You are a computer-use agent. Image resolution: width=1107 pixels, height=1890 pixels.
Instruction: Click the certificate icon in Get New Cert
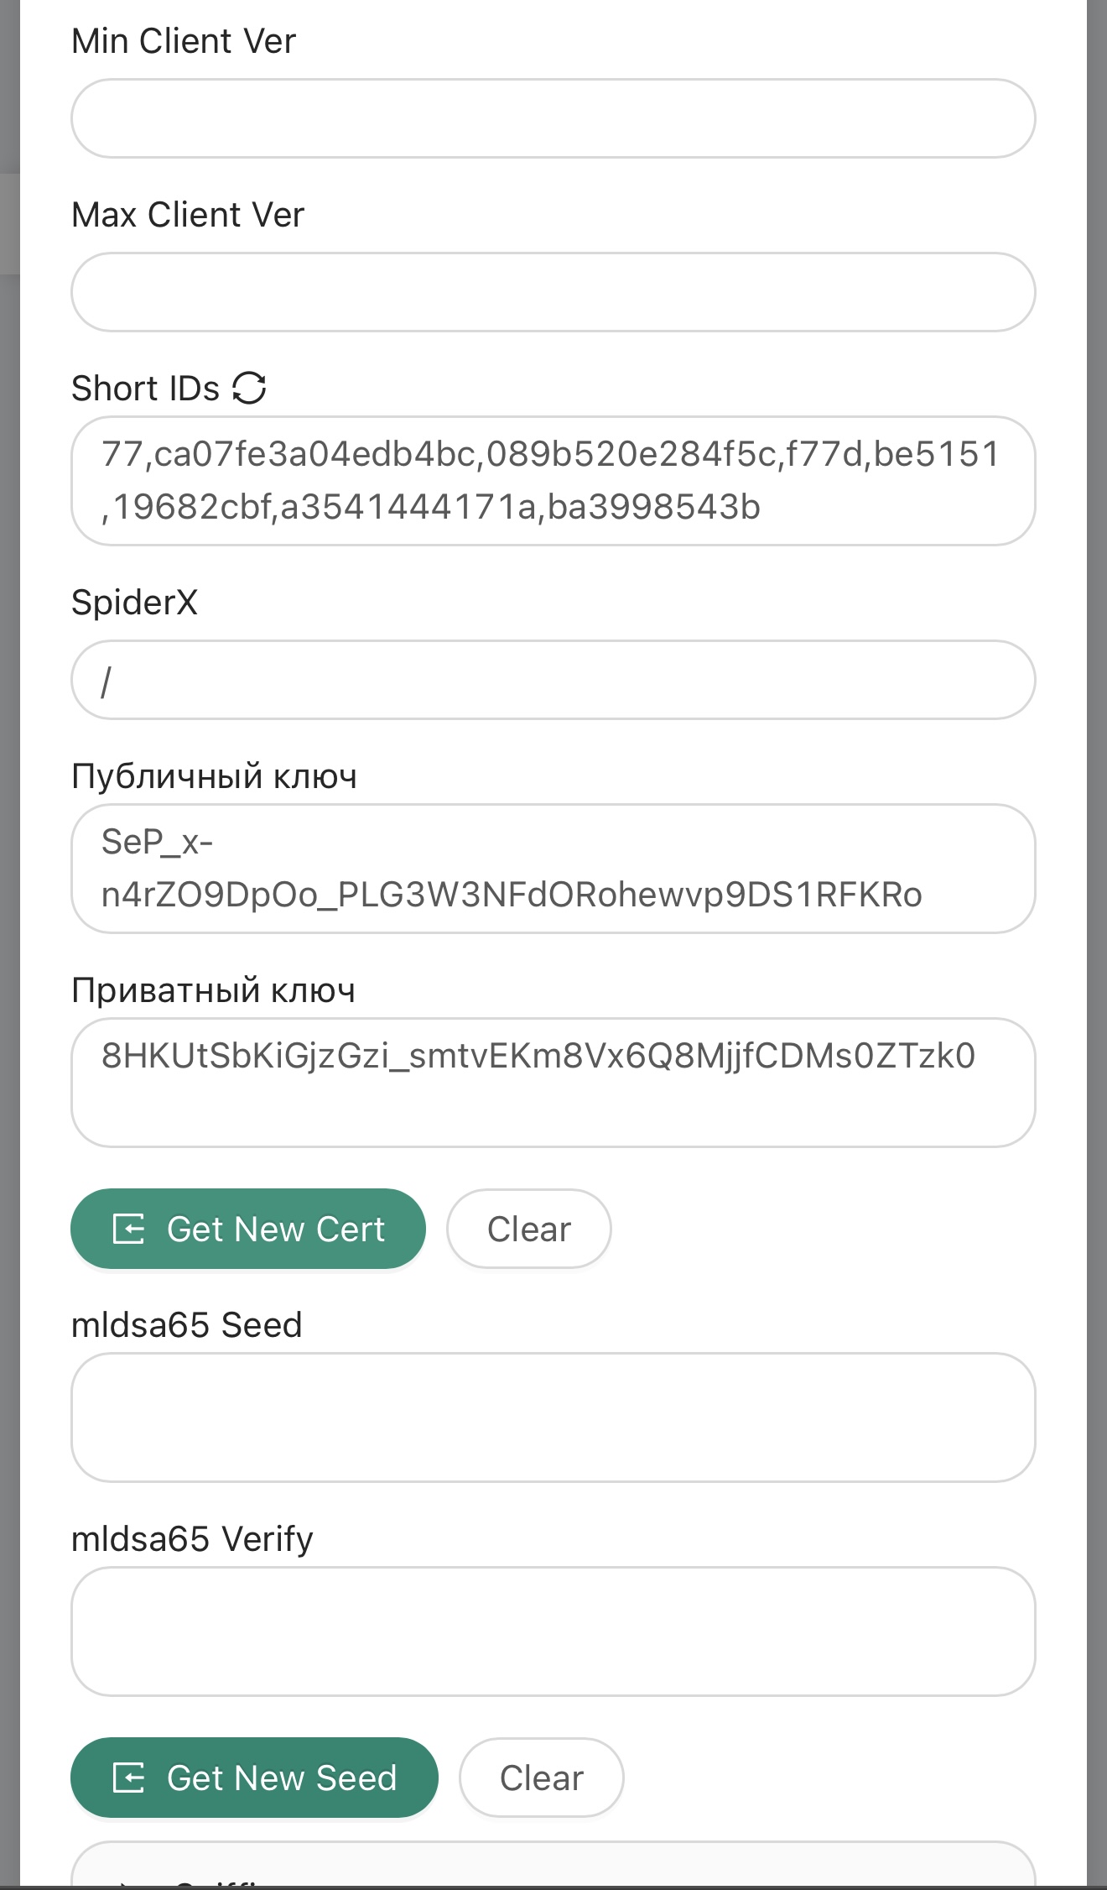click(129, 1230)
